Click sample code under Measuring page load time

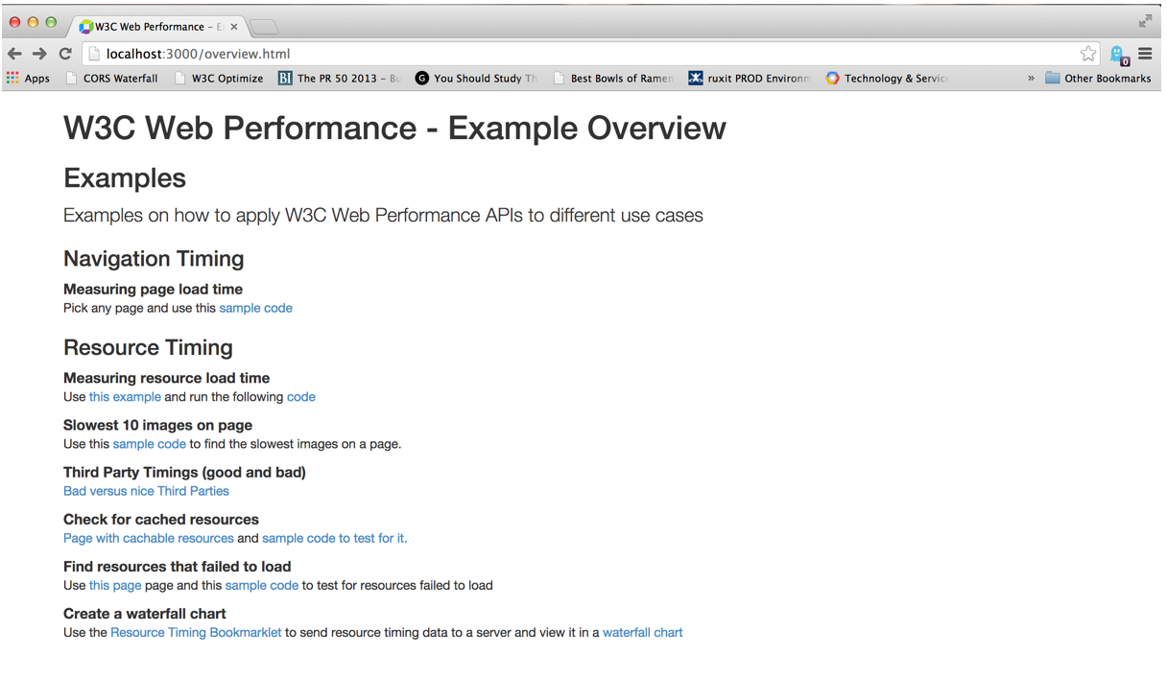[255, 308]
